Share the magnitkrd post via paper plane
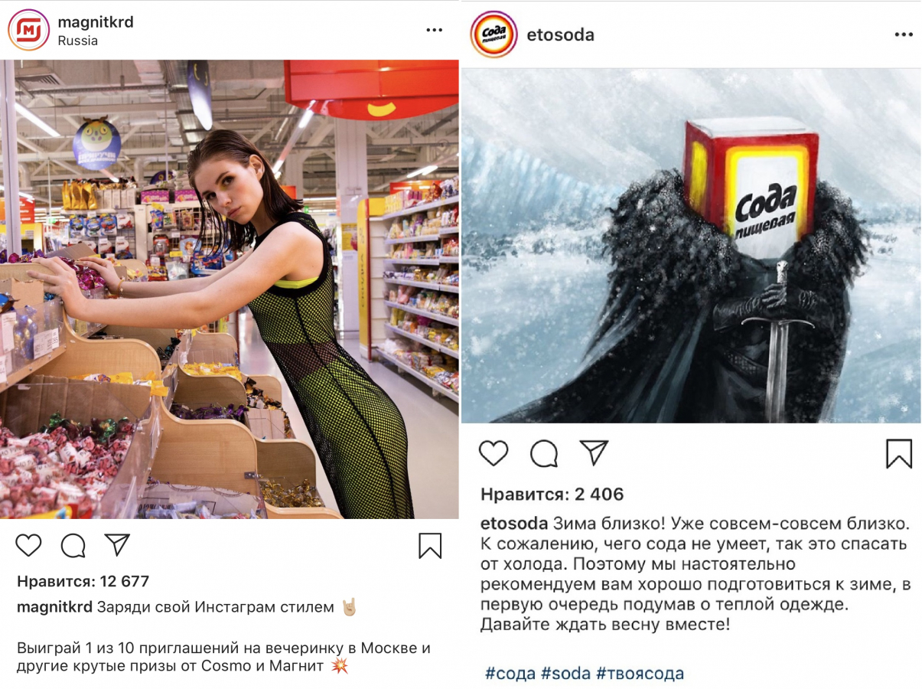The image size is (922, 689). (x=117, y=544)
